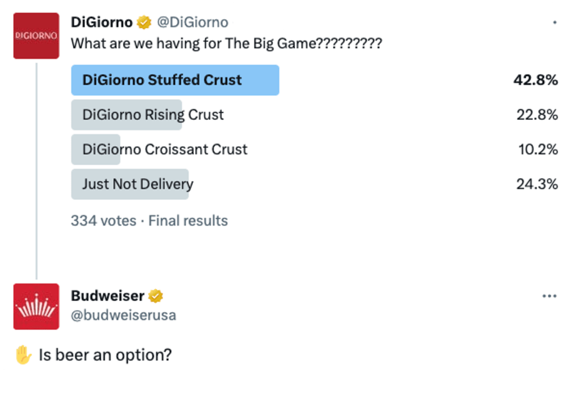This screenshot has width=576, height=414.
Task: Click the 334 votes count
Action: coord(103,220)
